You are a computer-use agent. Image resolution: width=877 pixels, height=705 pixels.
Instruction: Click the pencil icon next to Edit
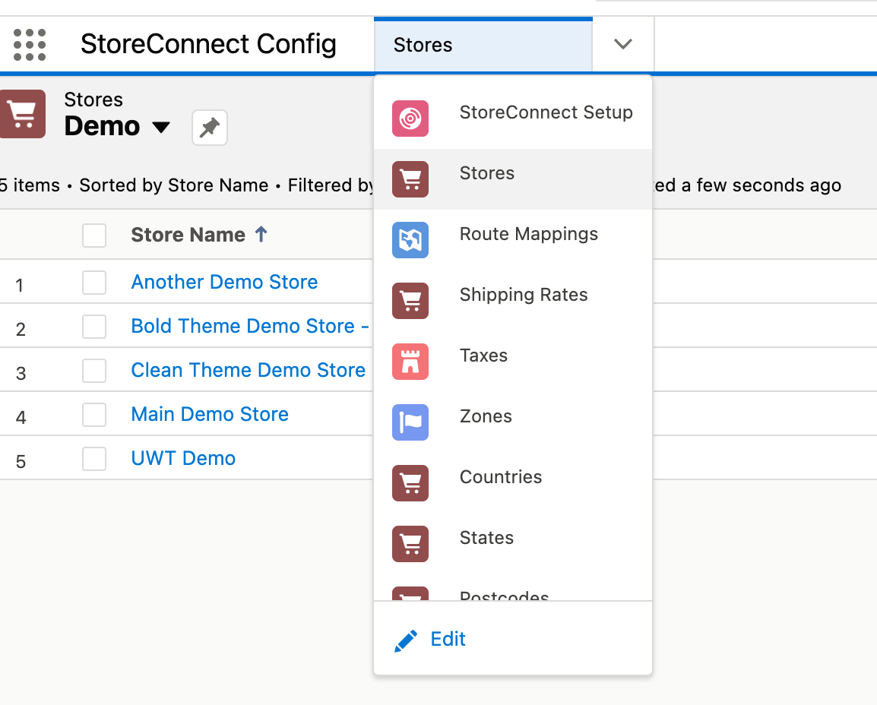coord(406,640)
